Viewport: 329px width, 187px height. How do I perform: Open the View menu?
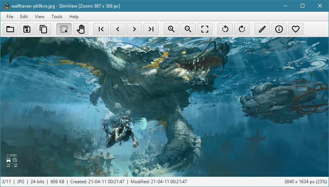coord(39,17)
